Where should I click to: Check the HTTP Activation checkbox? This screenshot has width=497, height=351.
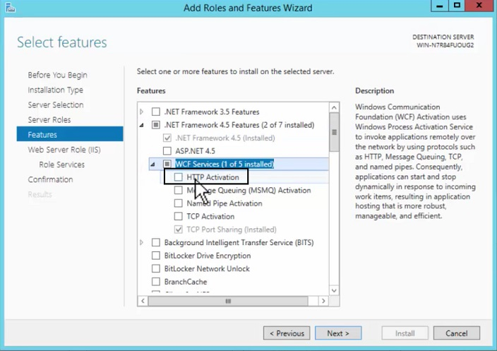[x=179, y=177]
